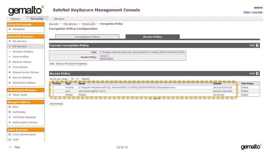The width and height of the screenshot is (271, 152).
Task: Click the Edit button
Action: pos(52,64)
